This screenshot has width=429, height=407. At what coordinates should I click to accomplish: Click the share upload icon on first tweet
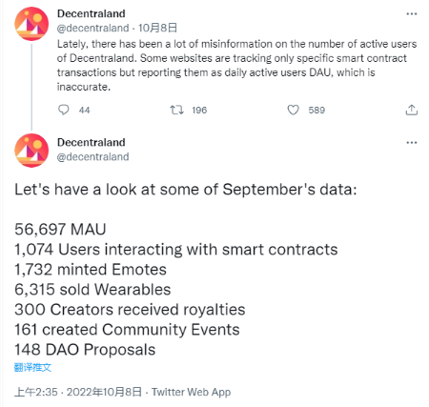412,110
